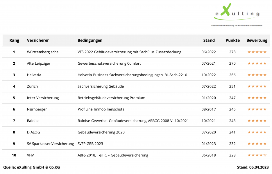
Task: Select the Versicherer column header
Action: (x=38, y=40)
